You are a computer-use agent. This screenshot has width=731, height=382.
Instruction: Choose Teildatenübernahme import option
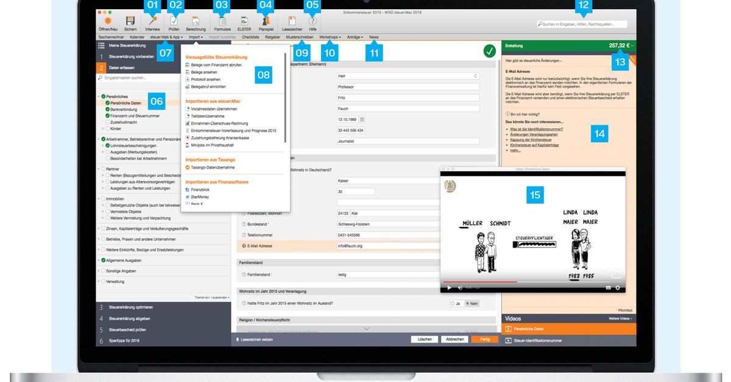tap(207, 116)
